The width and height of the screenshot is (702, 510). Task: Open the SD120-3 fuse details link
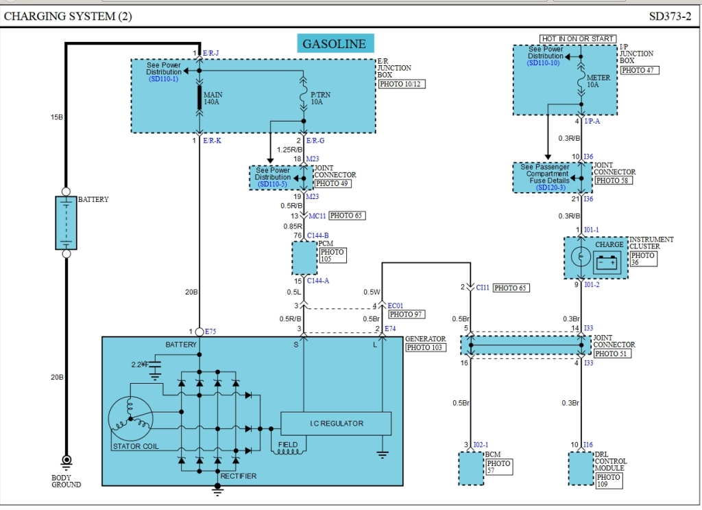549,188
